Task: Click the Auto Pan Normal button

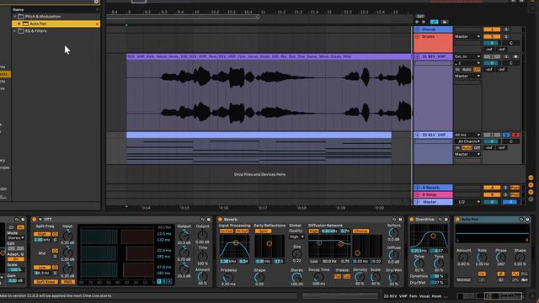Action: coord(463,280)
